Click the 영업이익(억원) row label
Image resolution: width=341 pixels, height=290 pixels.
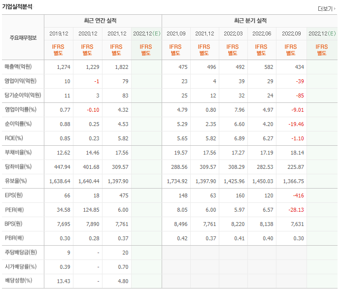tap(21, 81)
